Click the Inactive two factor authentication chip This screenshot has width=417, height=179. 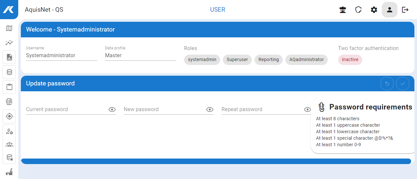[x=350, y=60]
